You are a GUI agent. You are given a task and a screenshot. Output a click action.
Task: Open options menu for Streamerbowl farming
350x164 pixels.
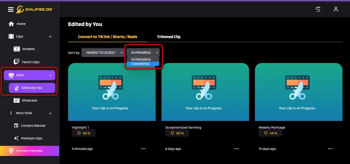click(x=237, y=149)
